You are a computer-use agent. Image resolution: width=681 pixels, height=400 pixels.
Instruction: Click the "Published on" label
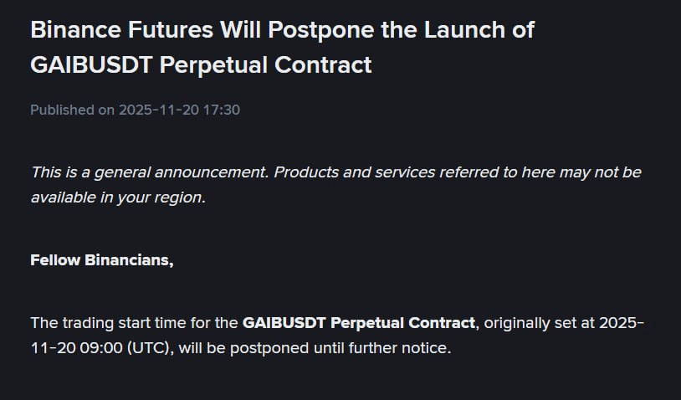tap(73, 110)
